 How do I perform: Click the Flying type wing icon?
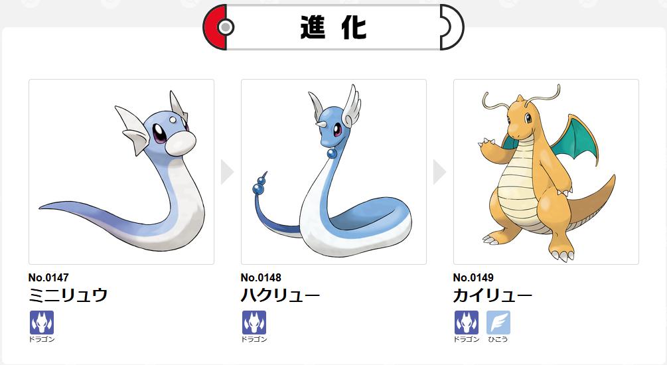tap(498, 323)
